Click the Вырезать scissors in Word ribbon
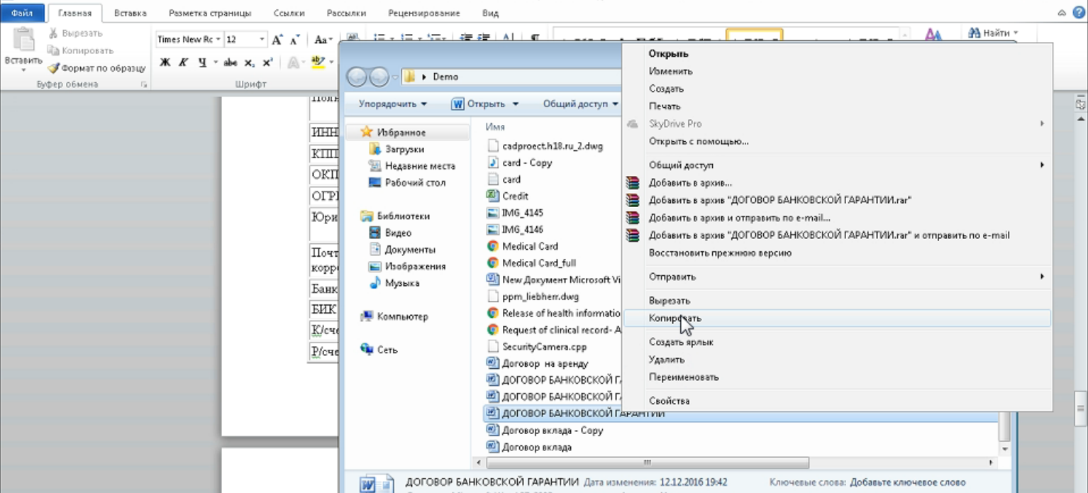Viewport: 1088px width, 493px height. (53, 33)
